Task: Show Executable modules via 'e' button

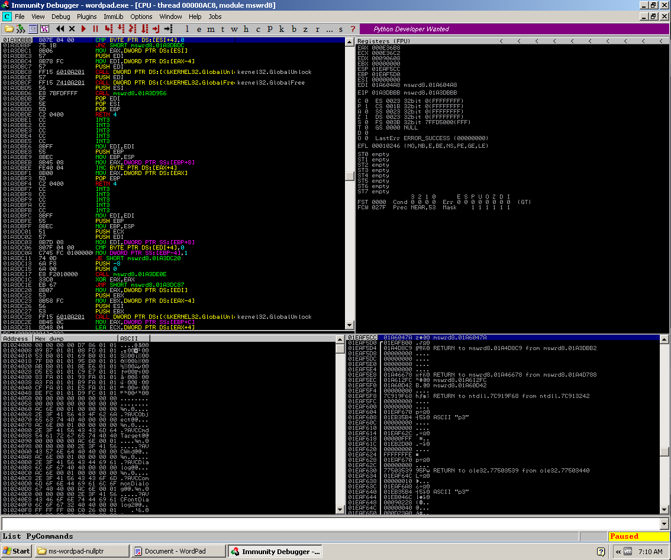Action: (199, 29)
